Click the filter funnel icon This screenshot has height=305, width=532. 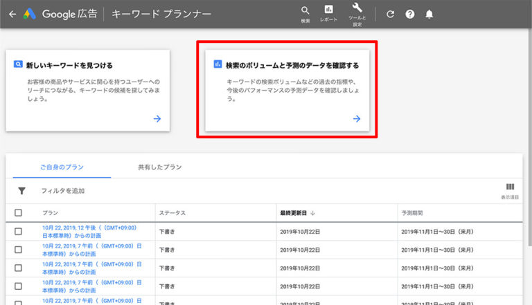(21, 191)
